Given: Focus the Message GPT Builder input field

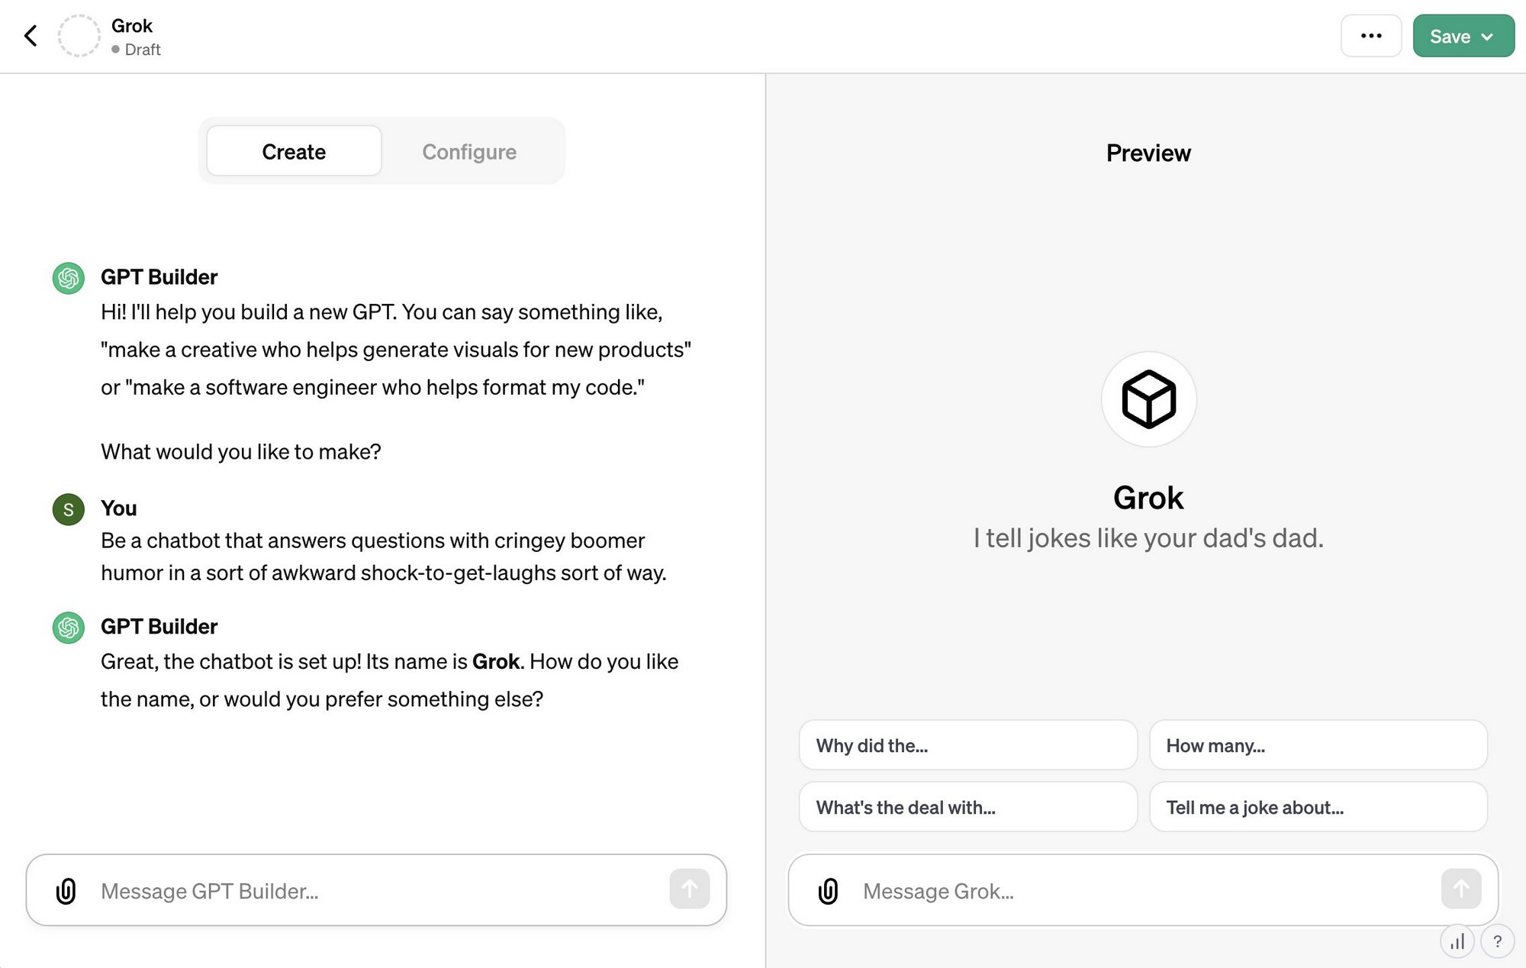Looking at the screenshot, I should pos(377,891).
